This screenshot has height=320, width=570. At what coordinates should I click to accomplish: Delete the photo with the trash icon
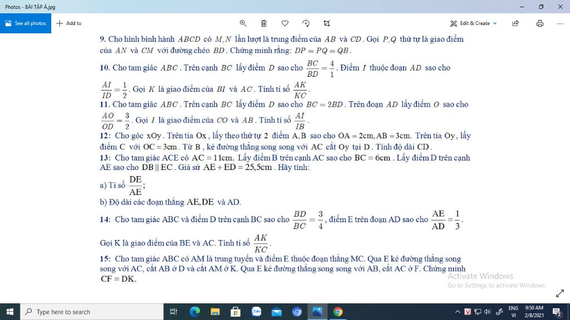pyautogui.click(x=264, y=23)
